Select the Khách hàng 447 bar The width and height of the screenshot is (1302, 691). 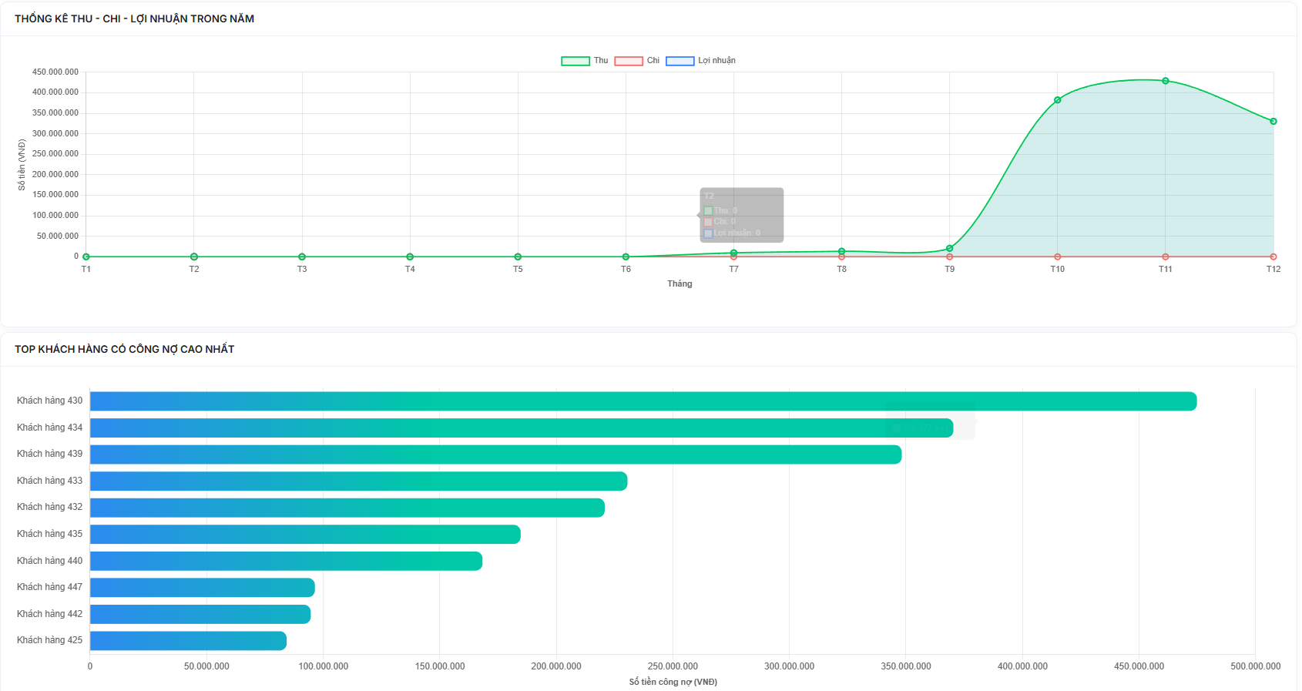tap(202, 588)
